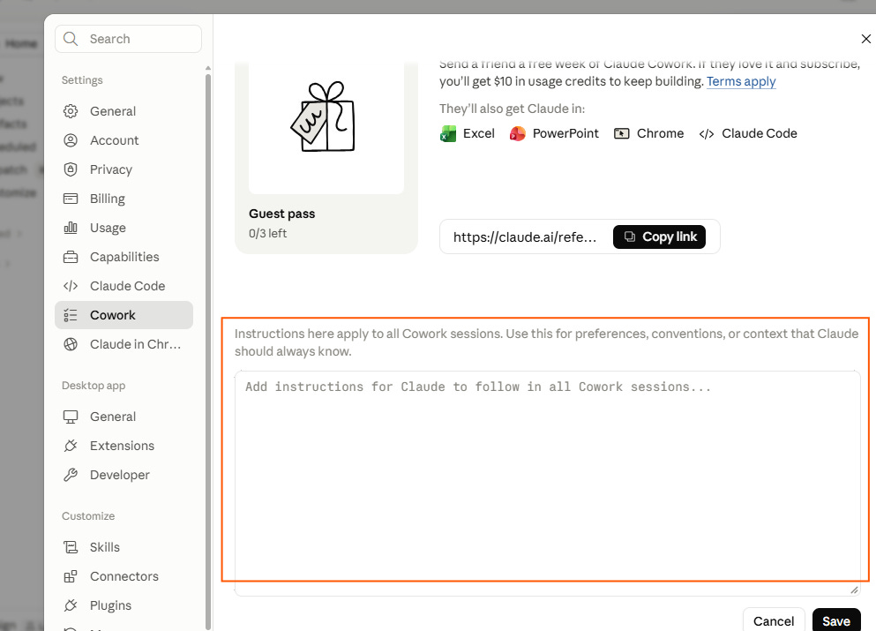Click the Capabilities briefcase icon
Image resolution: width=876 pixels, height=631 pixels.
pos(71,257)
